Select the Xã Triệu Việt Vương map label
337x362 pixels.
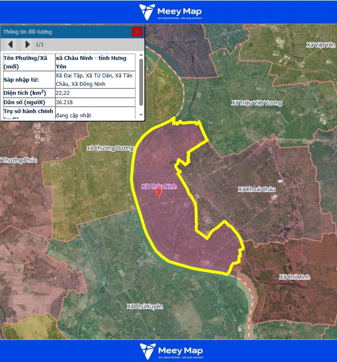pyautogui.click(x=256, y=103)
